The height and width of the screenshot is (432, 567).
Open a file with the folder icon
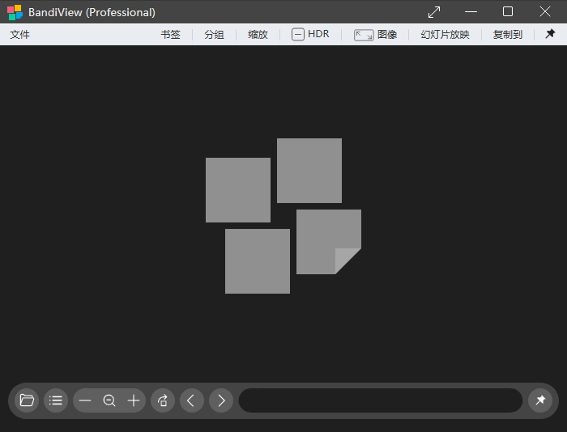click(x=27, y=400)
